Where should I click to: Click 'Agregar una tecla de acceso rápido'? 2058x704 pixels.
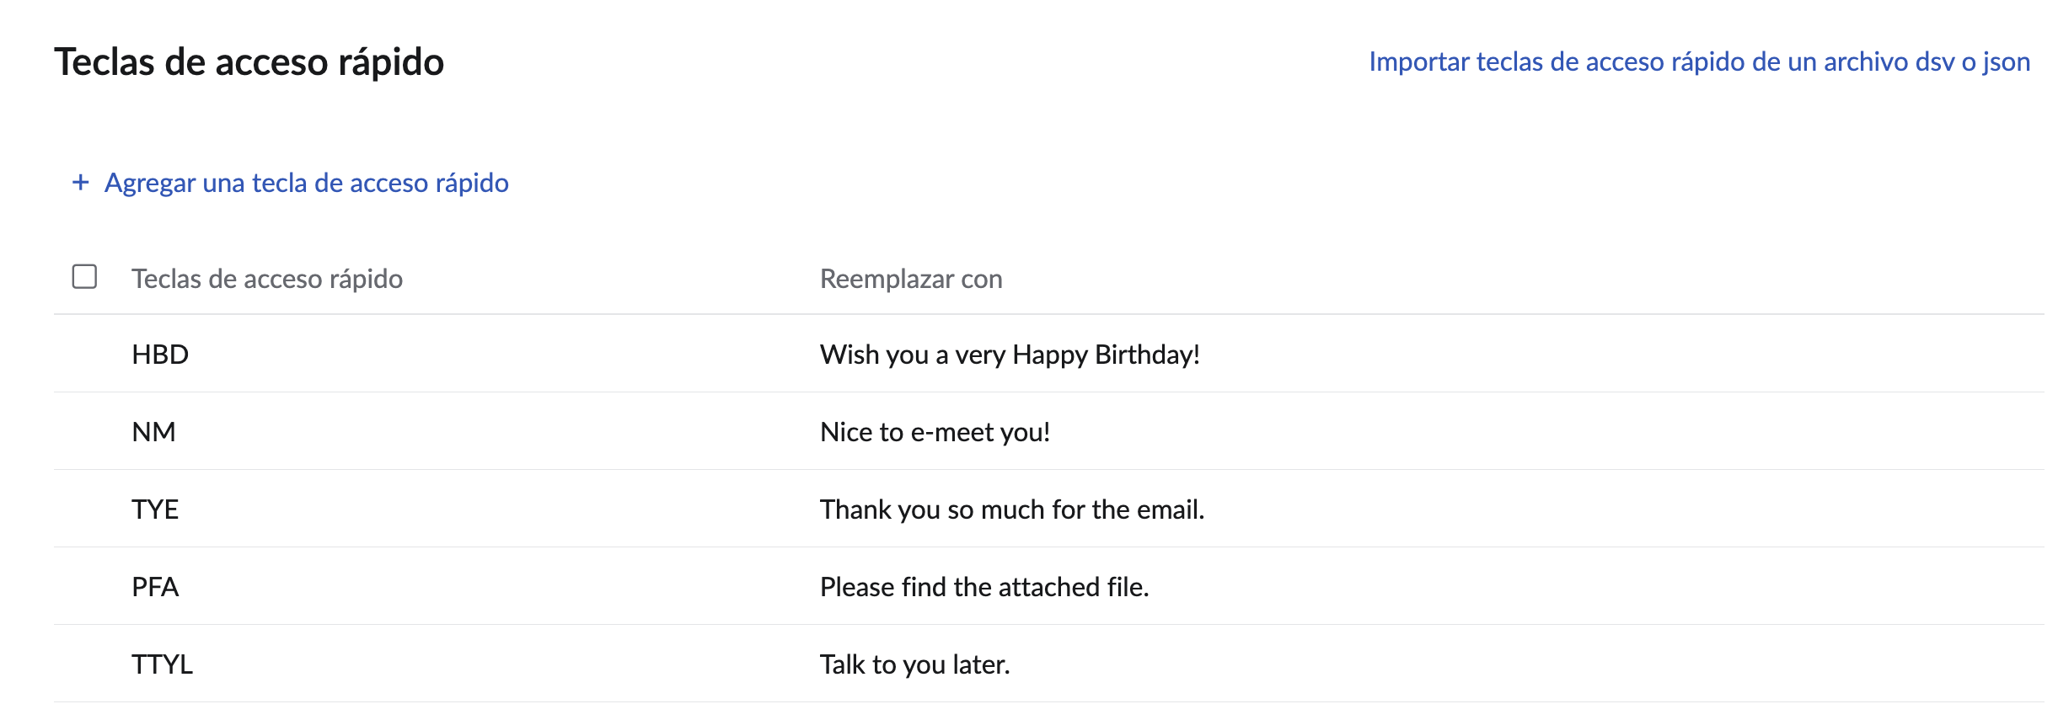pyautogui.click(x=306, y=183)
